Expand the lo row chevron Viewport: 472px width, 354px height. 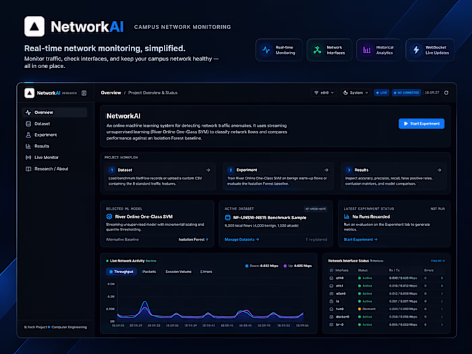coord(442,301)
